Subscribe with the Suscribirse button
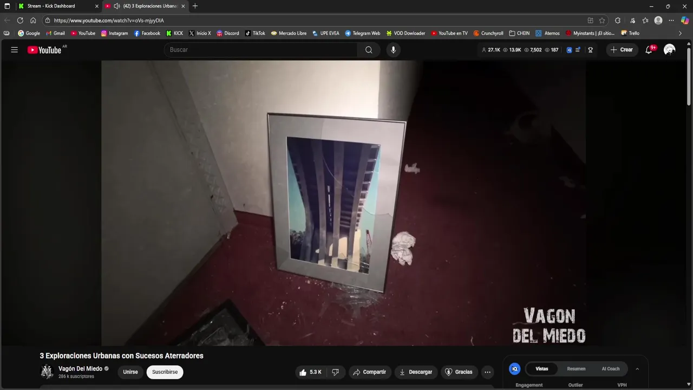 [x=165, y=372]
